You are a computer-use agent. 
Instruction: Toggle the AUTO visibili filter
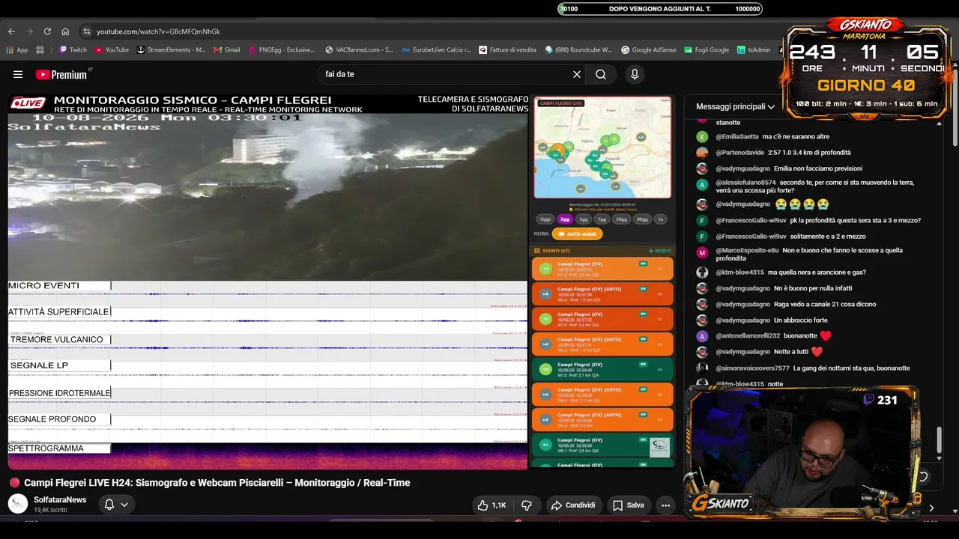tap(578, 234)
